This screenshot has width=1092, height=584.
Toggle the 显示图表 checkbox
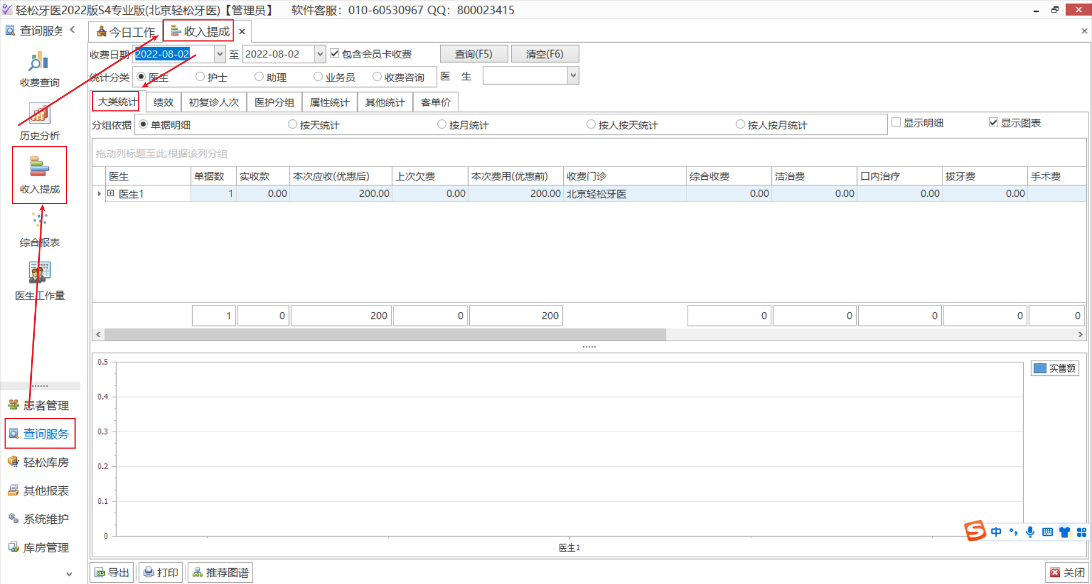tap(994, 122)
